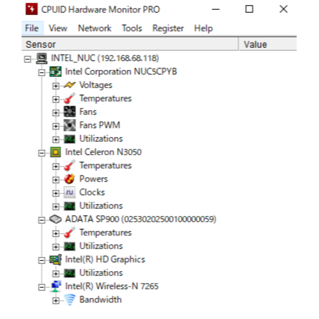Maximize the Hardware Monitor window

click(249, 9)
